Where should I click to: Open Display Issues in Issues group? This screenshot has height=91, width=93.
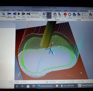coord(44,15)
